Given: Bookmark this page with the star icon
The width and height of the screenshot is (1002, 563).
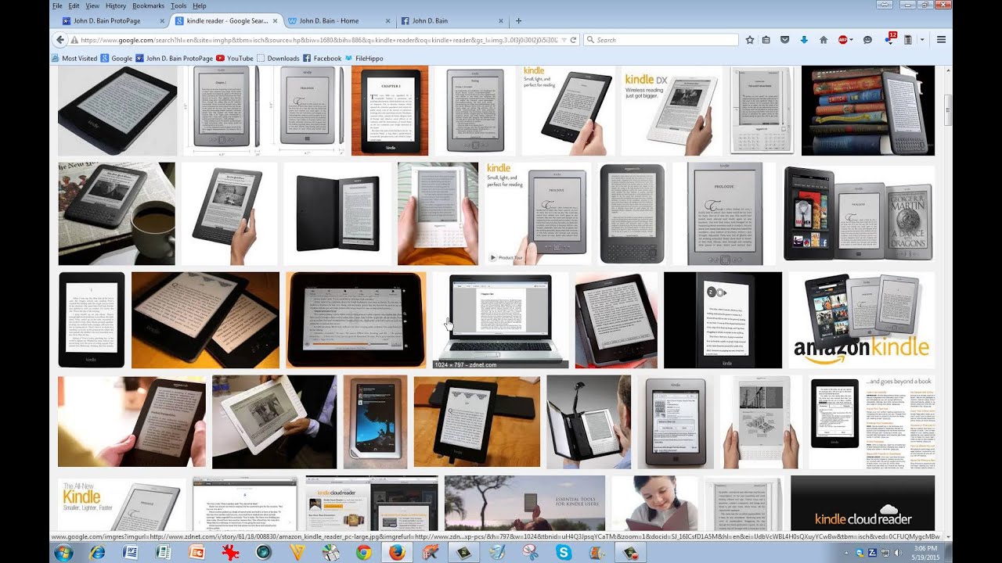Looking at the screenshot, I should (x=749, y=39).
